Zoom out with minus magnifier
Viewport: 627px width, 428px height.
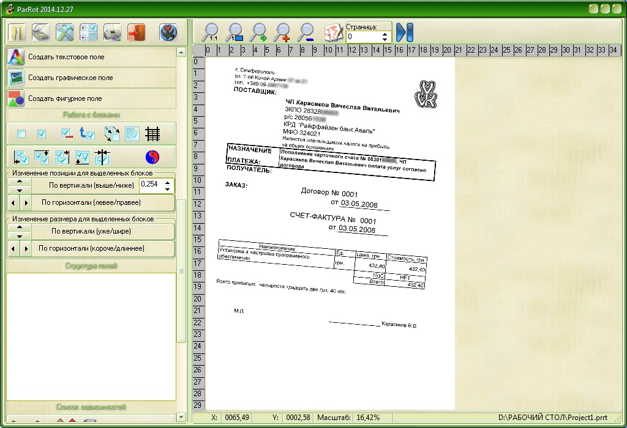(307, 32)
